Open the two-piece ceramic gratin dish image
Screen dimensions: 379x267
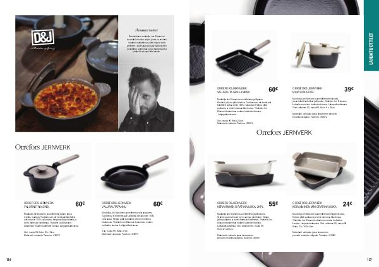pyautogui.click(x=245, y=173)
